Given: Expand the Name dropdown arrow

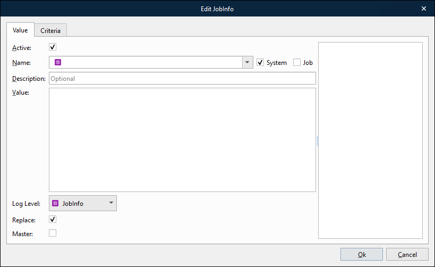Looking at the screenshot, I should coord(248,62).
